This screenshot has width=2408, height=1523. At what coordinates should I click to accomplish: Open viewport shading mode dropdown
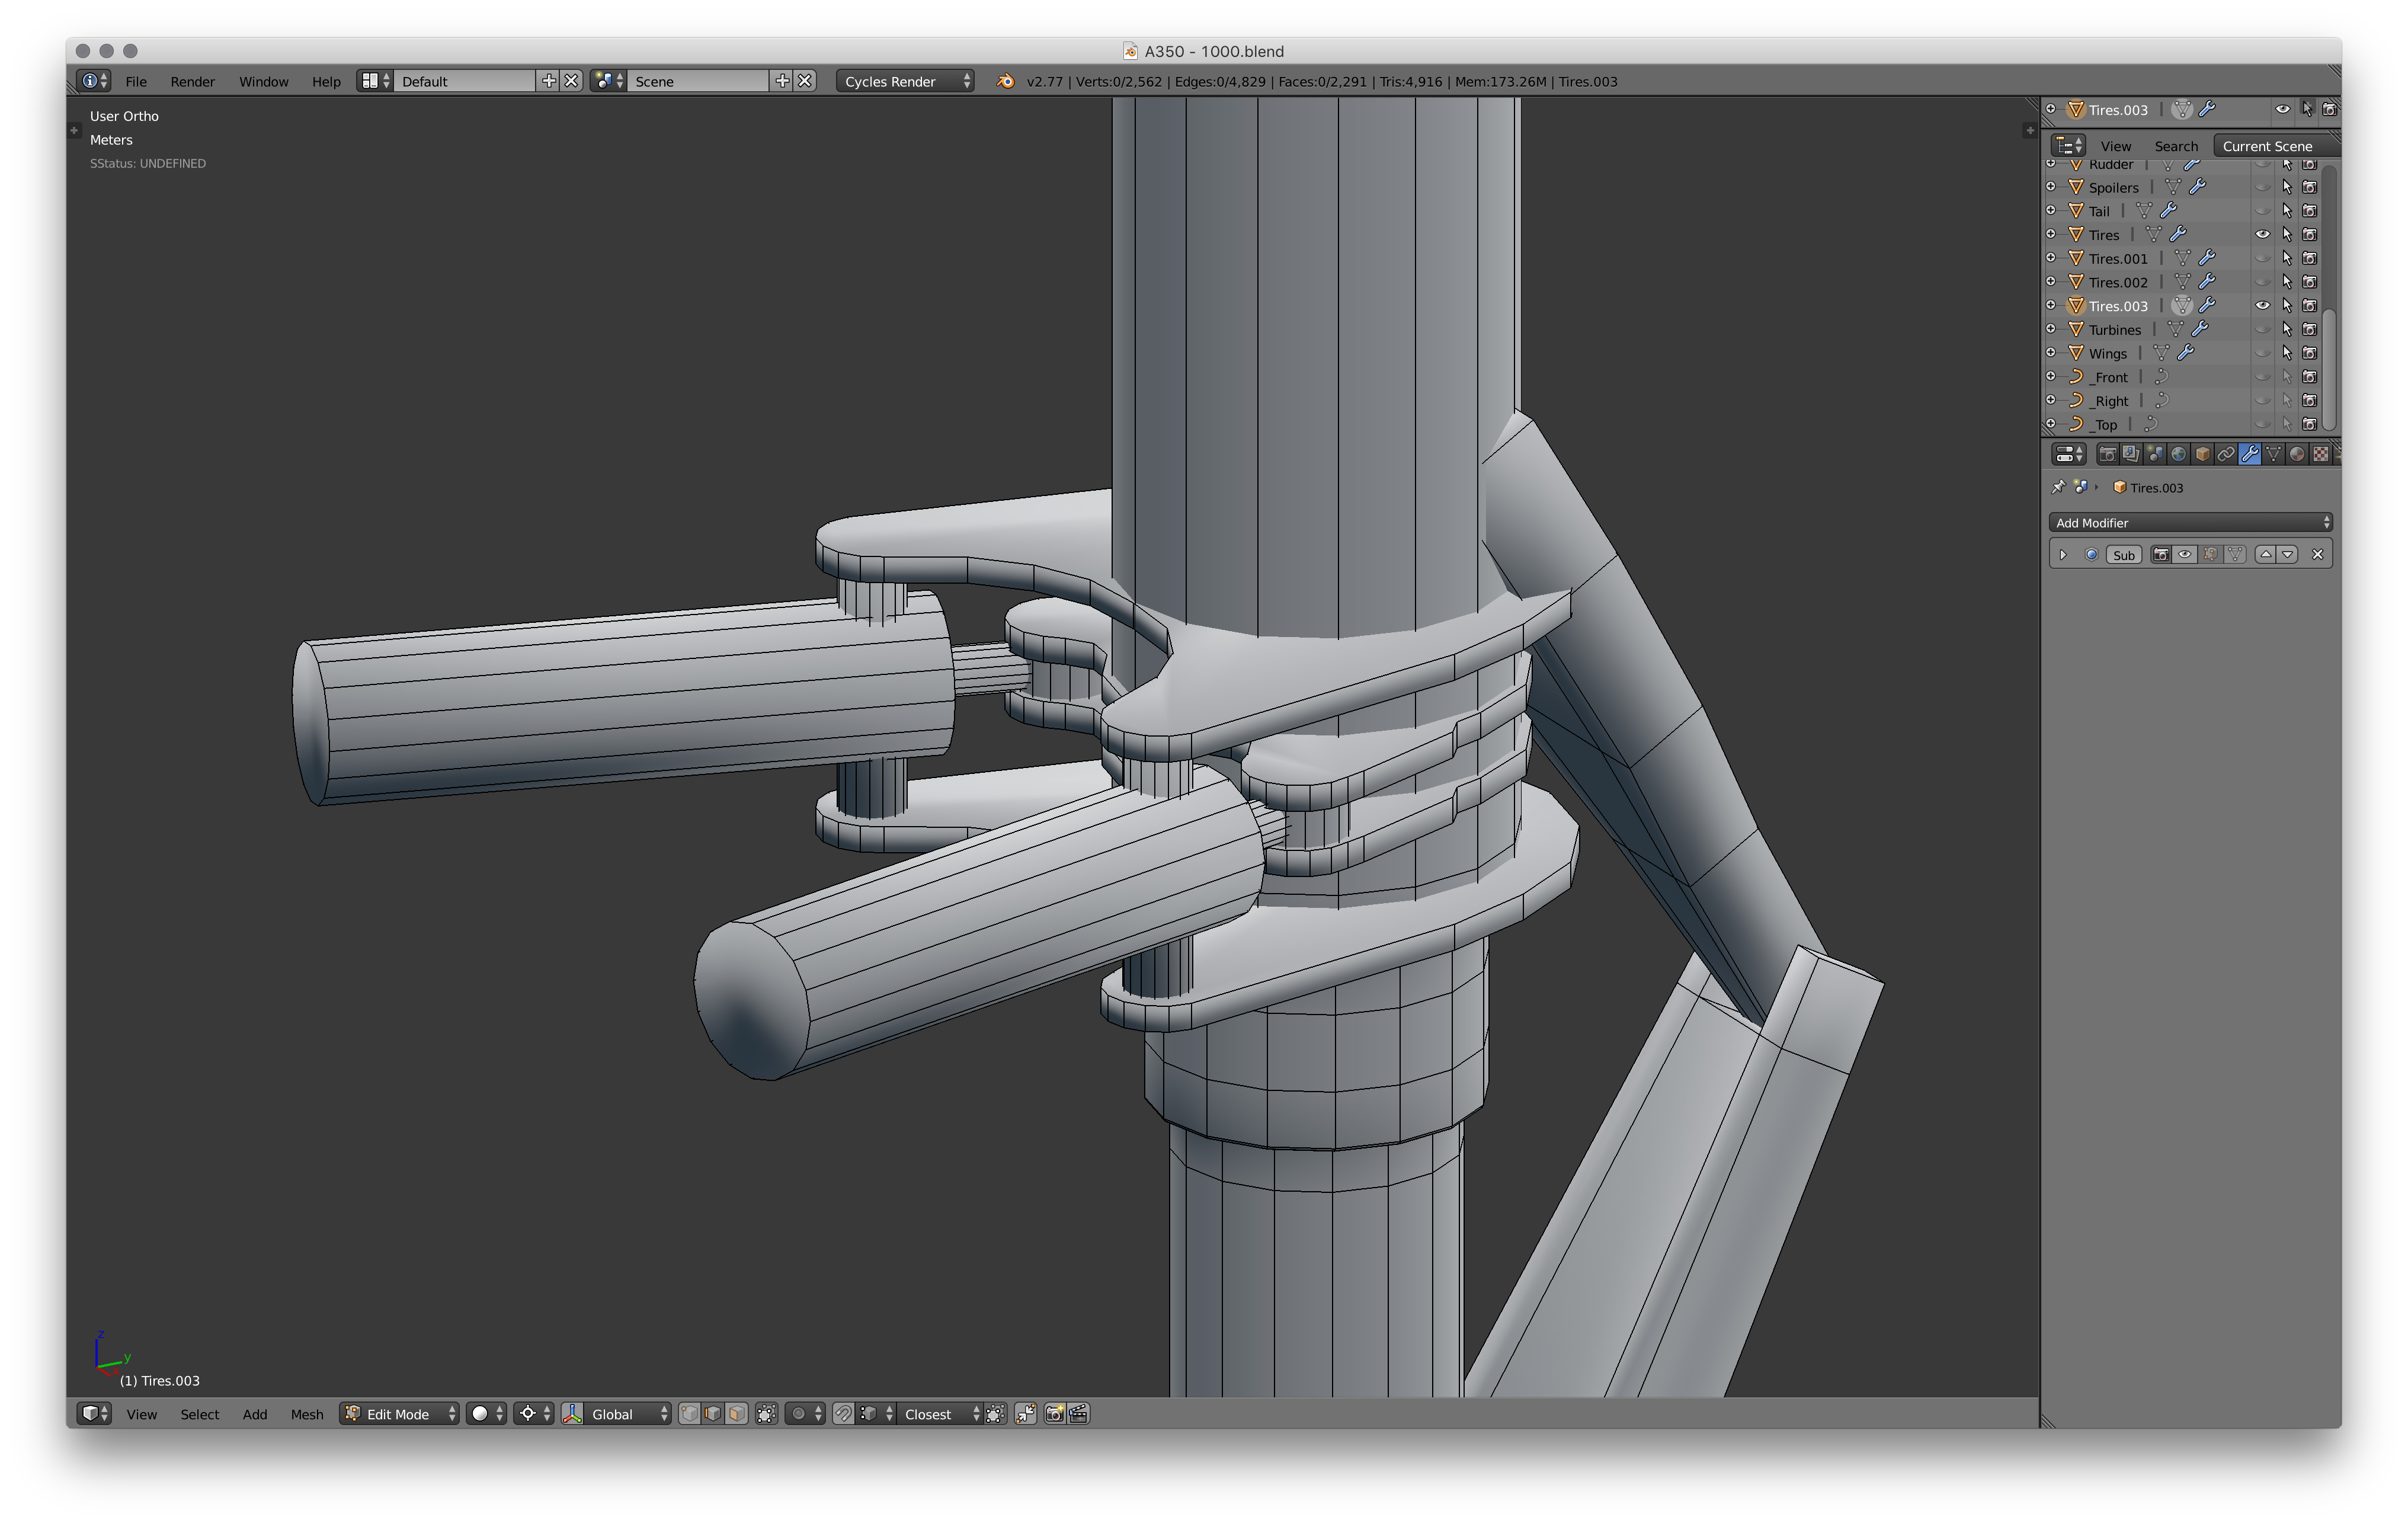pyautogui.click(x=487, y=1413)
